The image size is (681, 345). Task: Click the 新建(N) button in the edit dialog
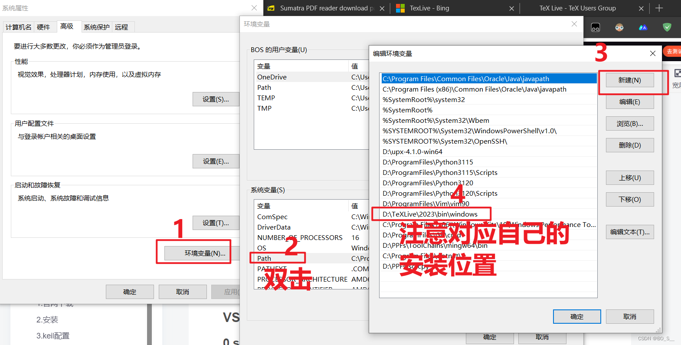pos(630,80)
